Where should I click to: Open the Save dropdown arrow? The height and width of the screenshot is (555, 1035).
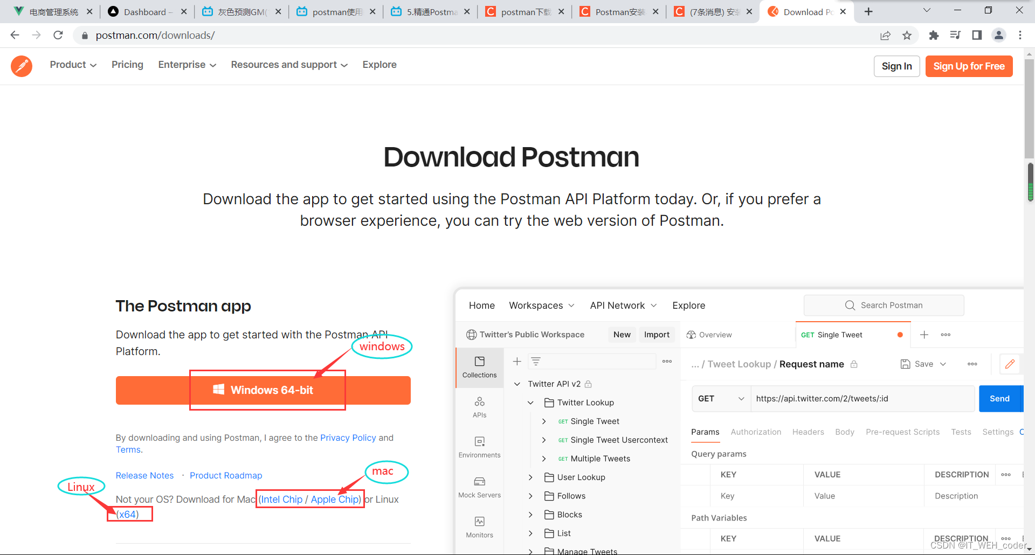coord(943,364)
